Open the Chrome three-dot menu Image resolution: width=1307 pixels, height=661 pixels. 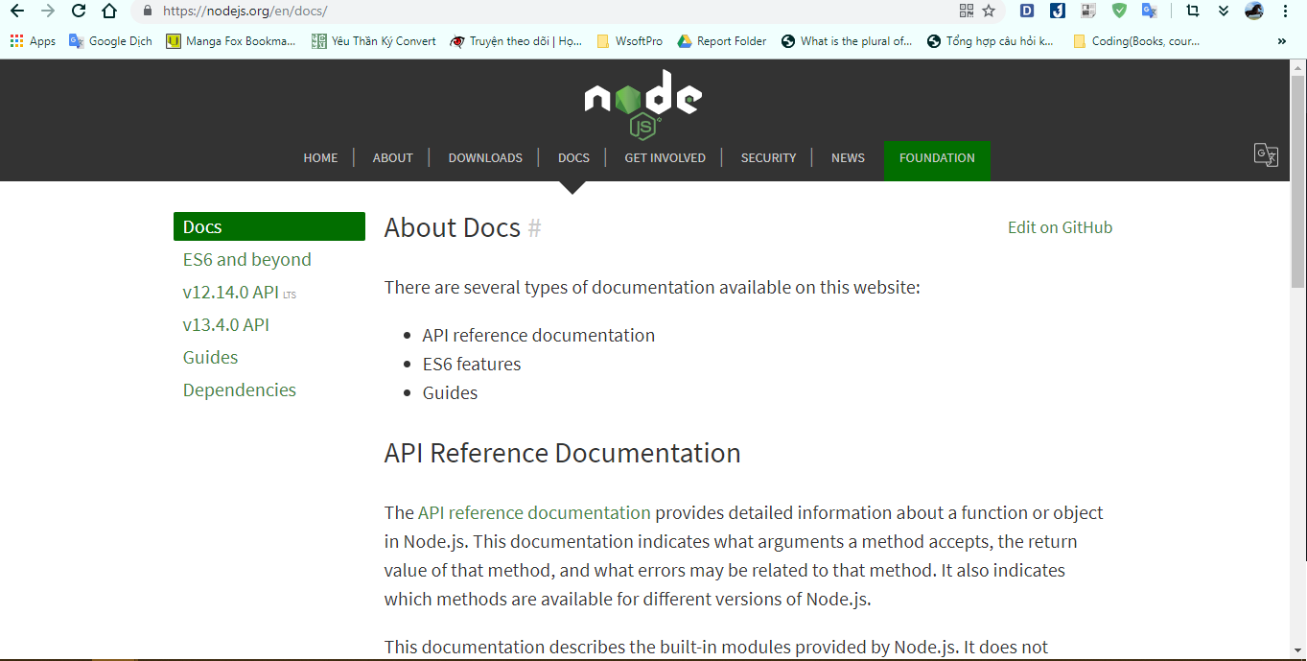[1286, 11]
